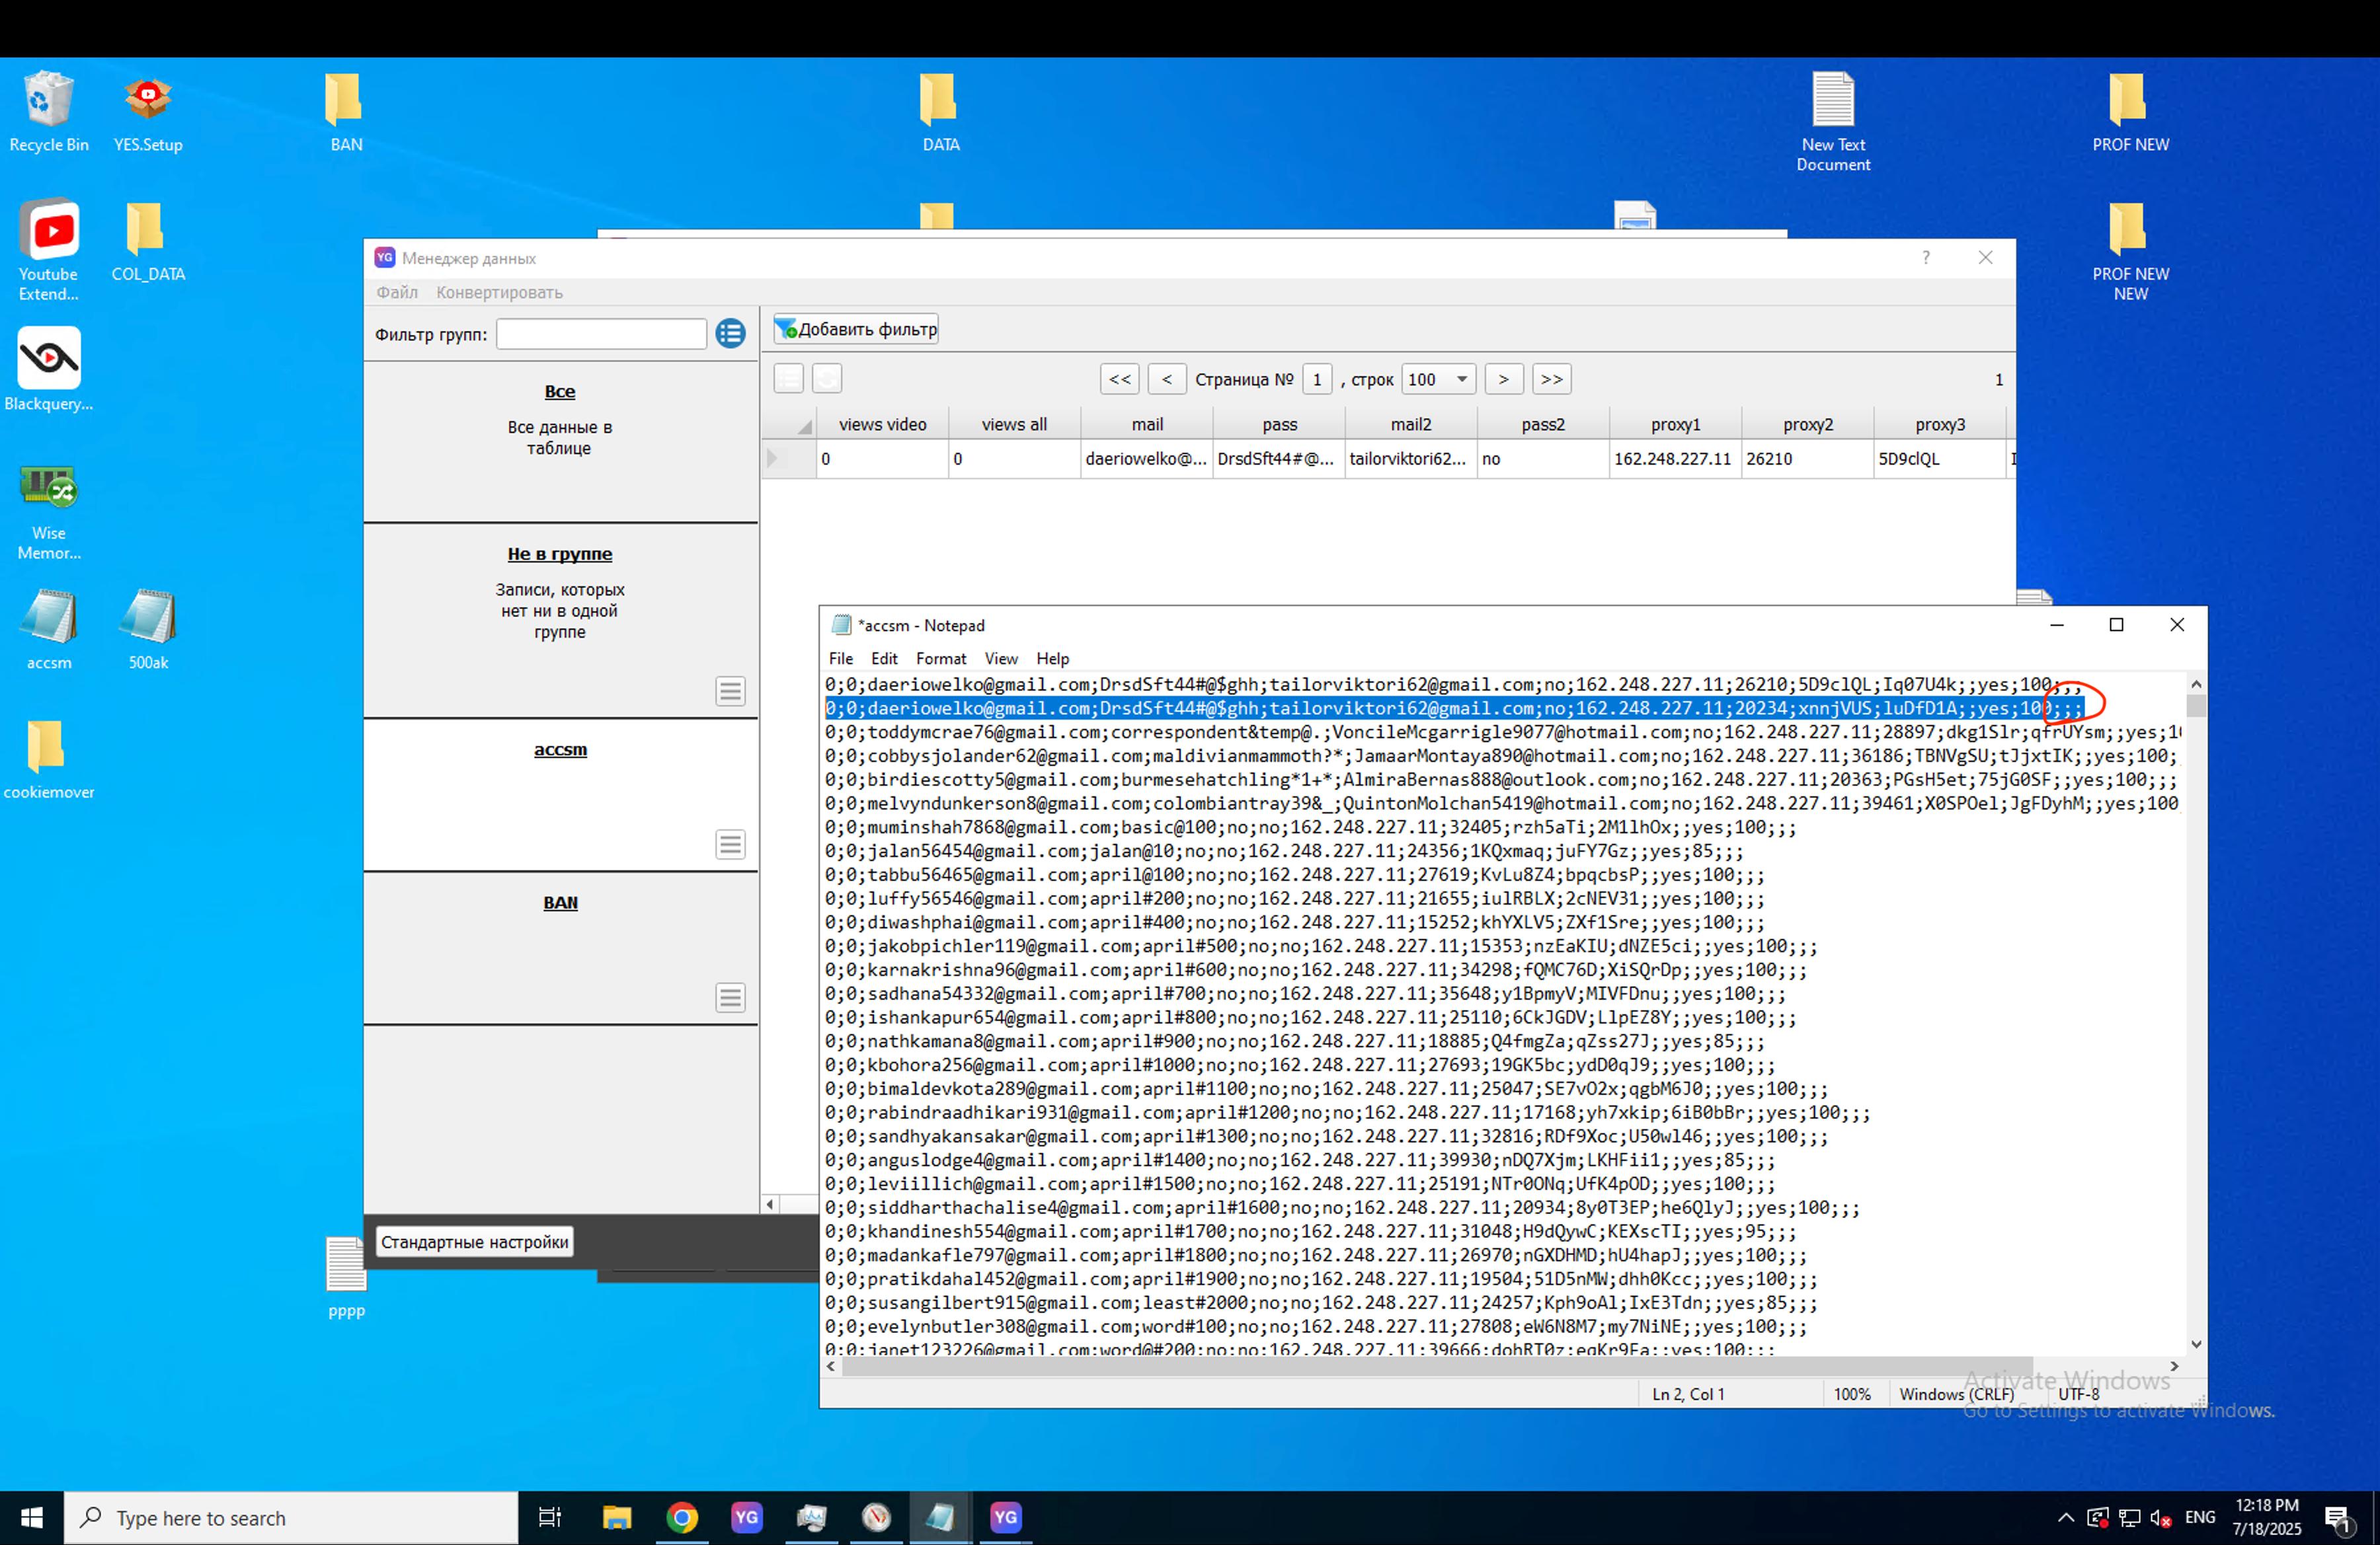
Task: Click the row selector arrow in the data table
Action: pyautogui.click(x=772, y=459)
